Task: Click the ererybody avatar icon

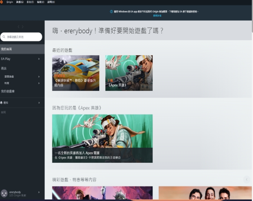Action: pyautogui.click(x=4, y=193)
